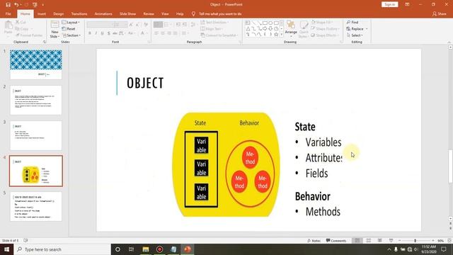Click the zoom out minus icon
This screenshot has height=255, width=453.
tap(399, 241)
